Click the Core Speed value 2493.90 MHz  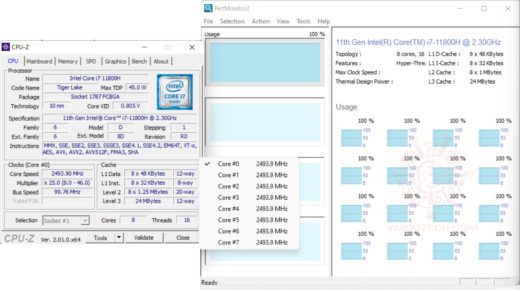[x=67, y=174]
